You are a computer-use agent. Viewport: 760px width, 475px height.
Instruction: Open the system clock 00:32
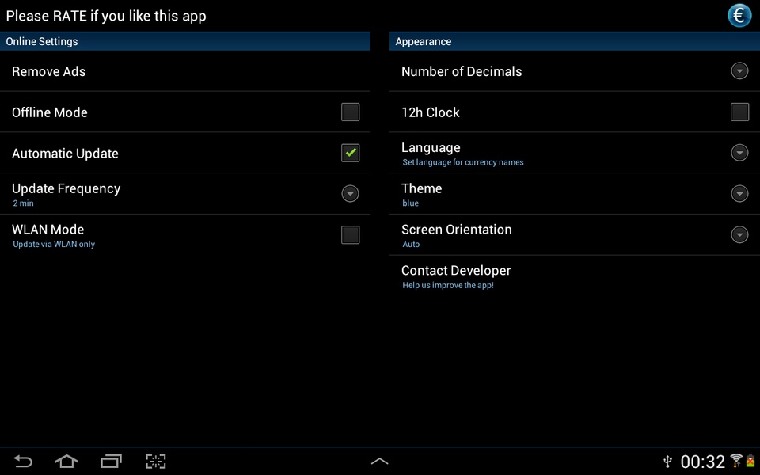click(702, 462)
